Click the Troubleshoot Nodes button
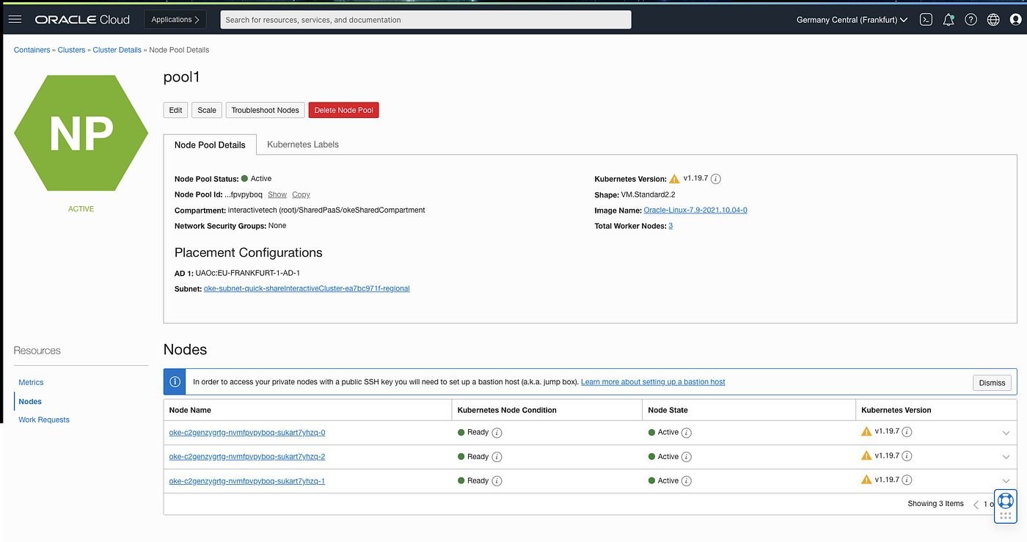 tap(265, 110)
